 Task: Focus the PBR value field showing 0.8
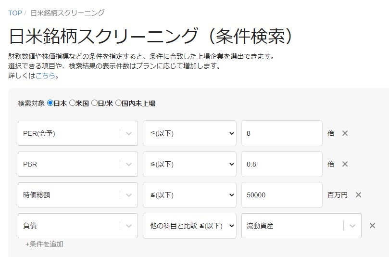(x=282, y=164)
